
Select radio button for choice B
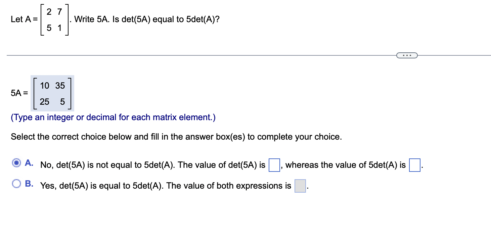[16, 183]
